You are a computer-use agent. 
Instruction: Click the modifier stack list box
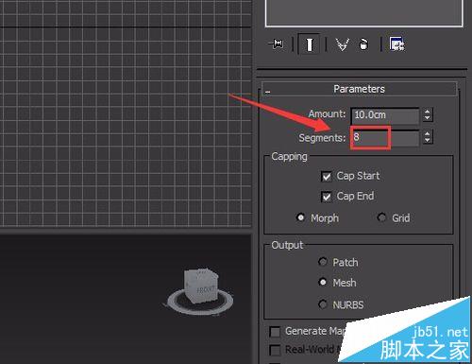tap(364, 12)
